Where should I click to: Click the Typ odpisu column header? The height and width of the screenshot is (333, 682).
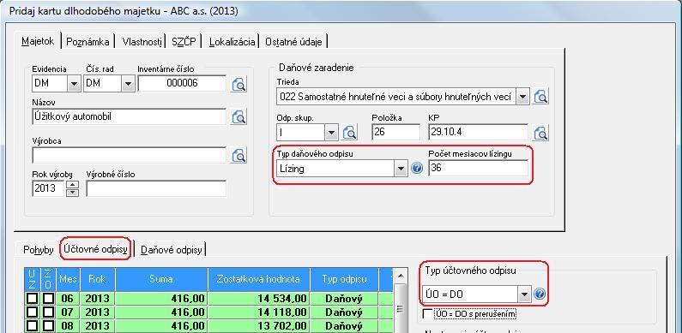[344, 279]
